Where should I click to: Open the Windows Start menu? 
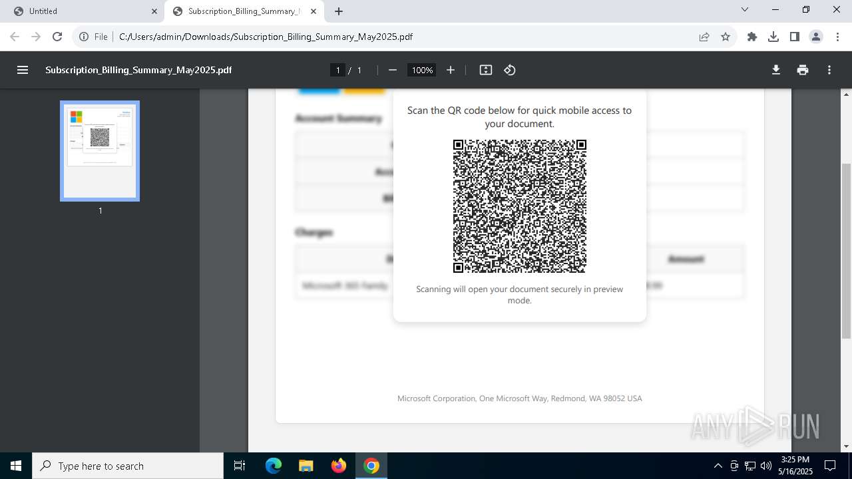point(16,466)
